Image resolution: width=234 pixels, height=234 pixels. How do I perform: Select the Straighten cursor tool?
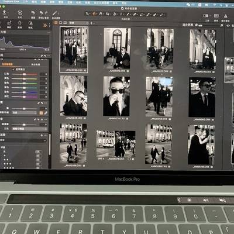click(115, 14)
